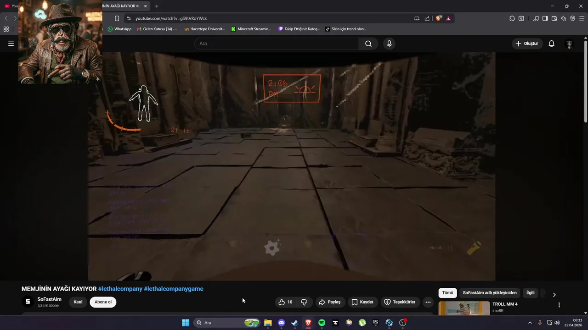
Task: Expand next filter chips with arrow
Action: click(554, 295)
